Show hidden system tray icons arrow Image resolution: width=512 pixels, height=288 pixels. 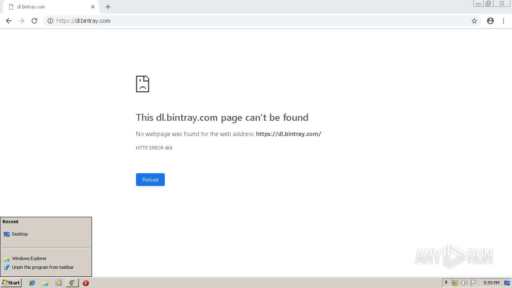(446, 283)
